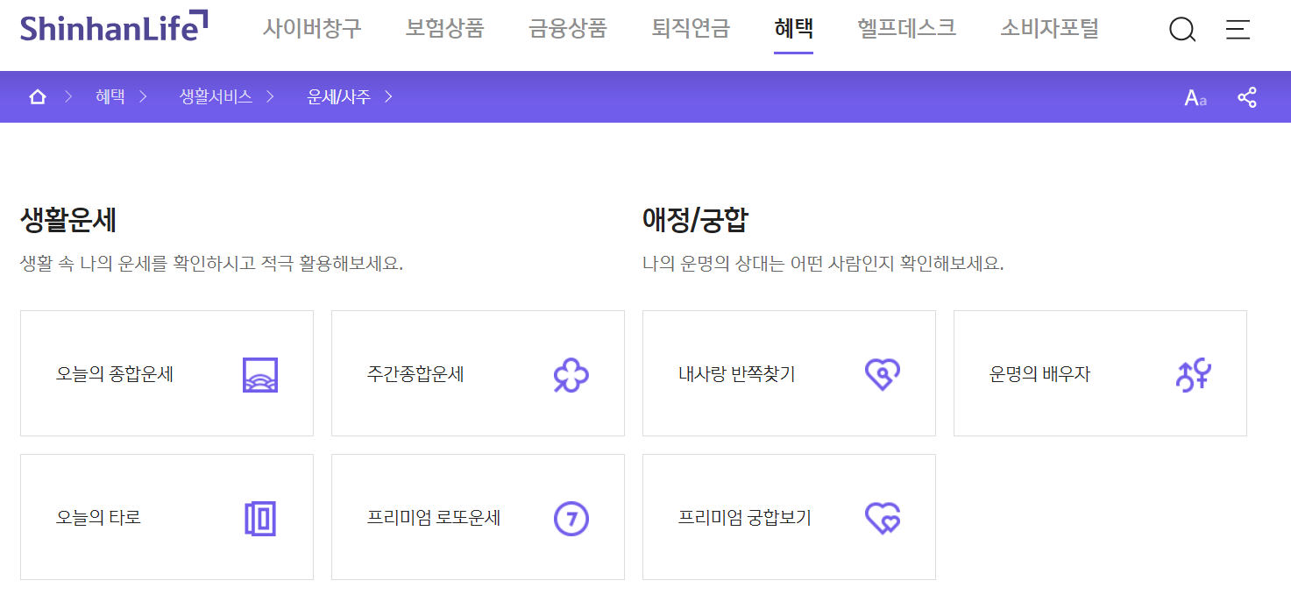Click the search magnifier icon
1291x602 pixels.
click(1182, 30)
